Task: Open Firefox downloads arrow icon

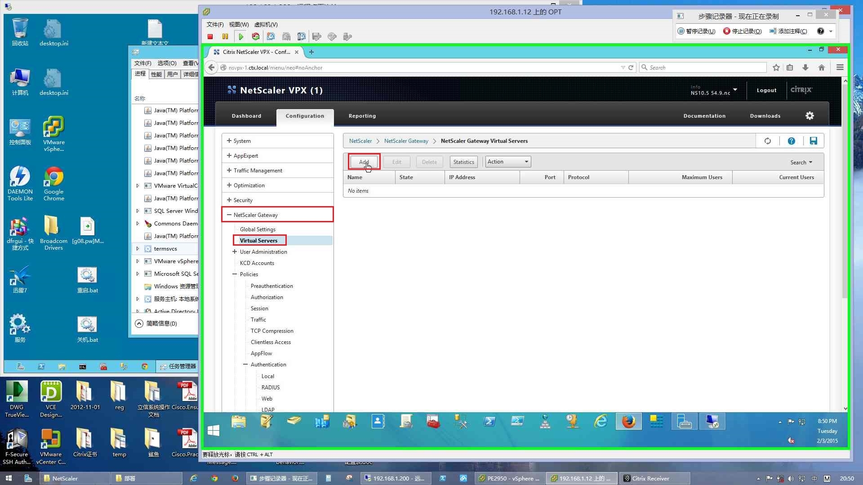Action: pos(805,67)
